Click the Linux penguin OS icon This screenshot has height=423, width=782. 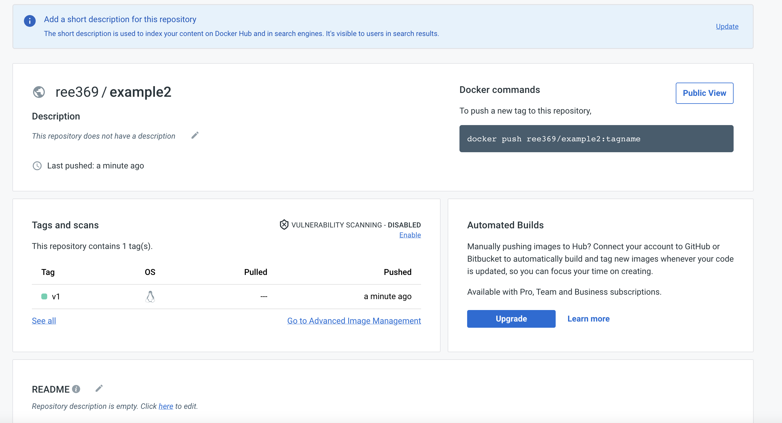(x=150, y=296)
